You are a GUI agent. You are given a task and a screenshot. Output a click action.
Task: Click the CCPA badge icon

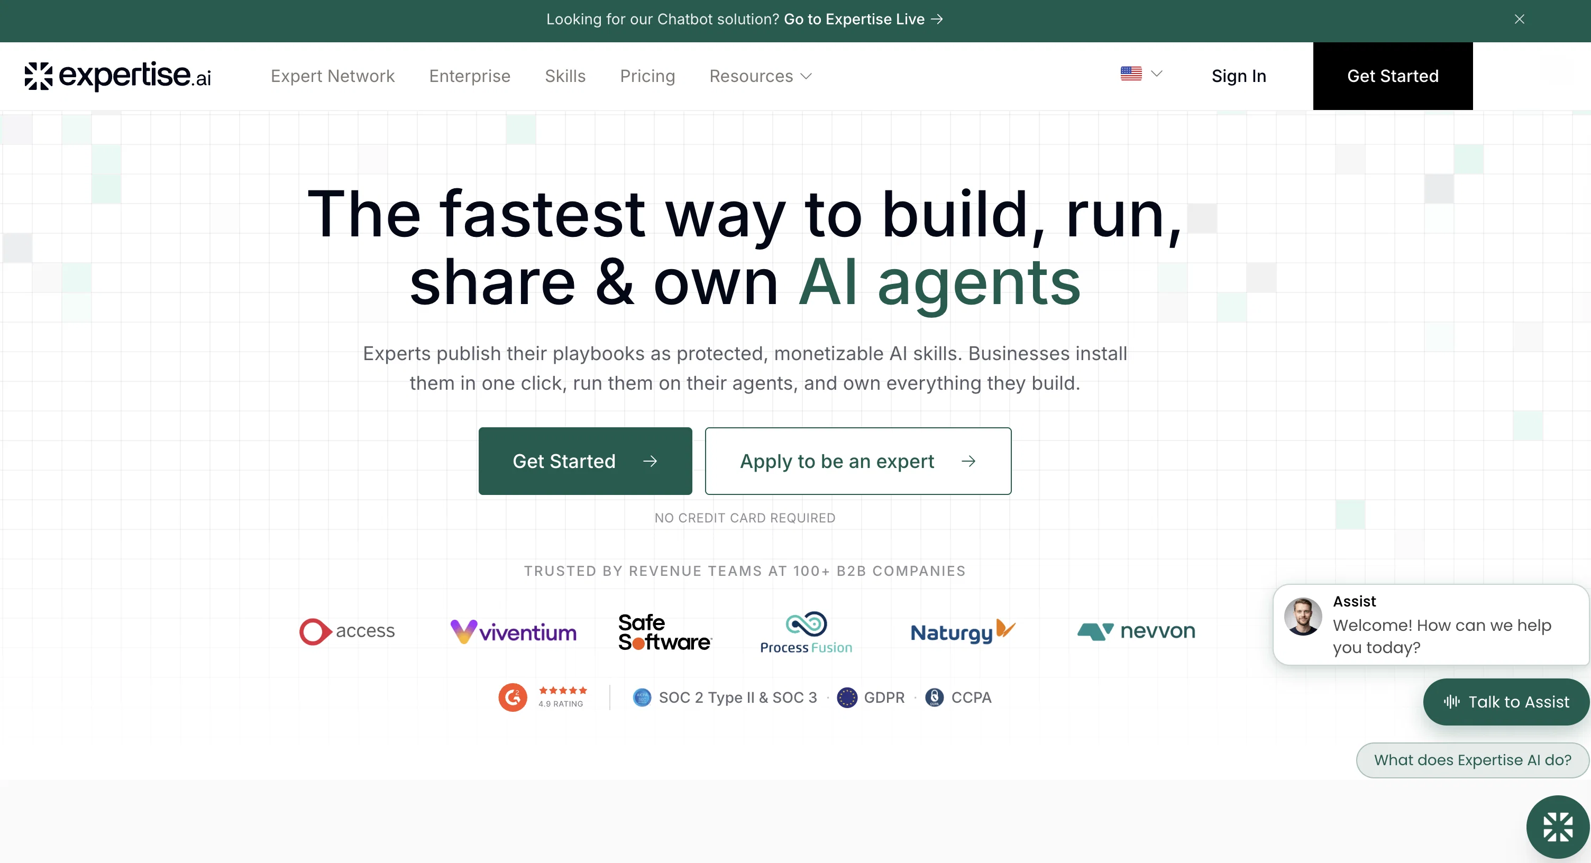[x=935, y=697]
